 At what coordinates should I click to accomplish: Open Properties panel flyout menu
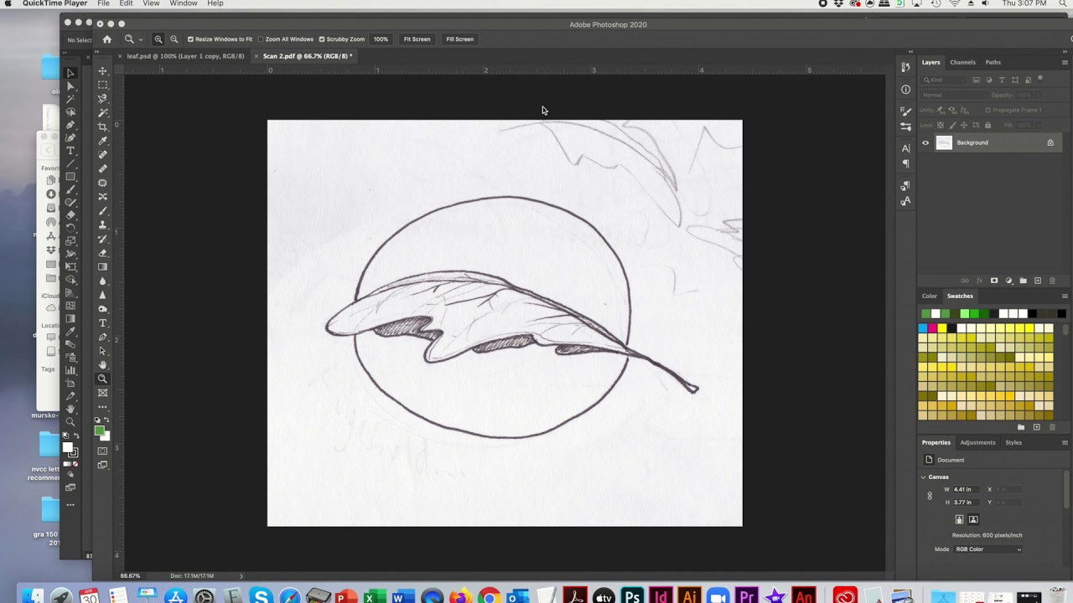1065,442
